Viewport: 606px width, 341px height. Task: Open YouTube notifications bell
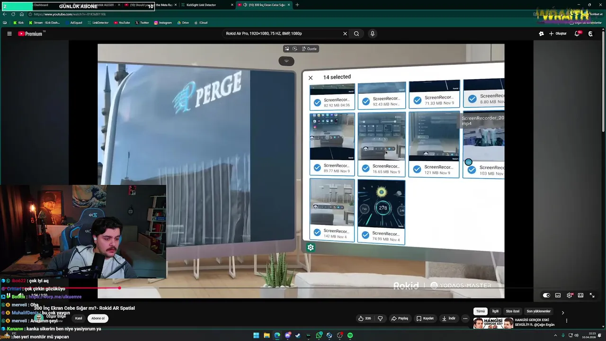577,34
